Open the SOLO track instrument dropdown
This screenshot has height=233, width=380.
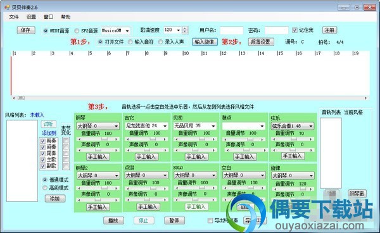pos(195,175)
